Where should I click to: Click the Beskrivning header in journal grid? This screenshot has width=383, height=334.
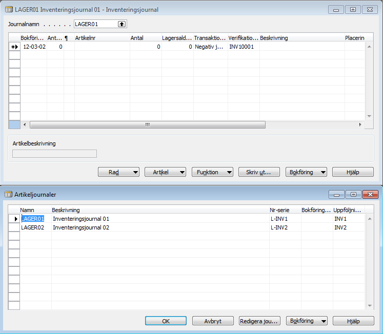(x=302, y=38)
